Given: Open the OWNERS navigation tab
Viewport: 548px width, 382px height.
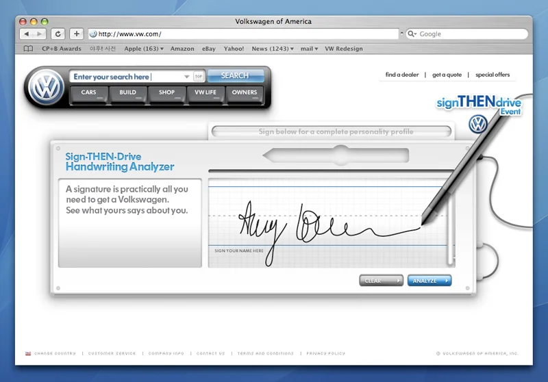Looking at the screenshot, I should pyautogui.click(x=245, y=94).
